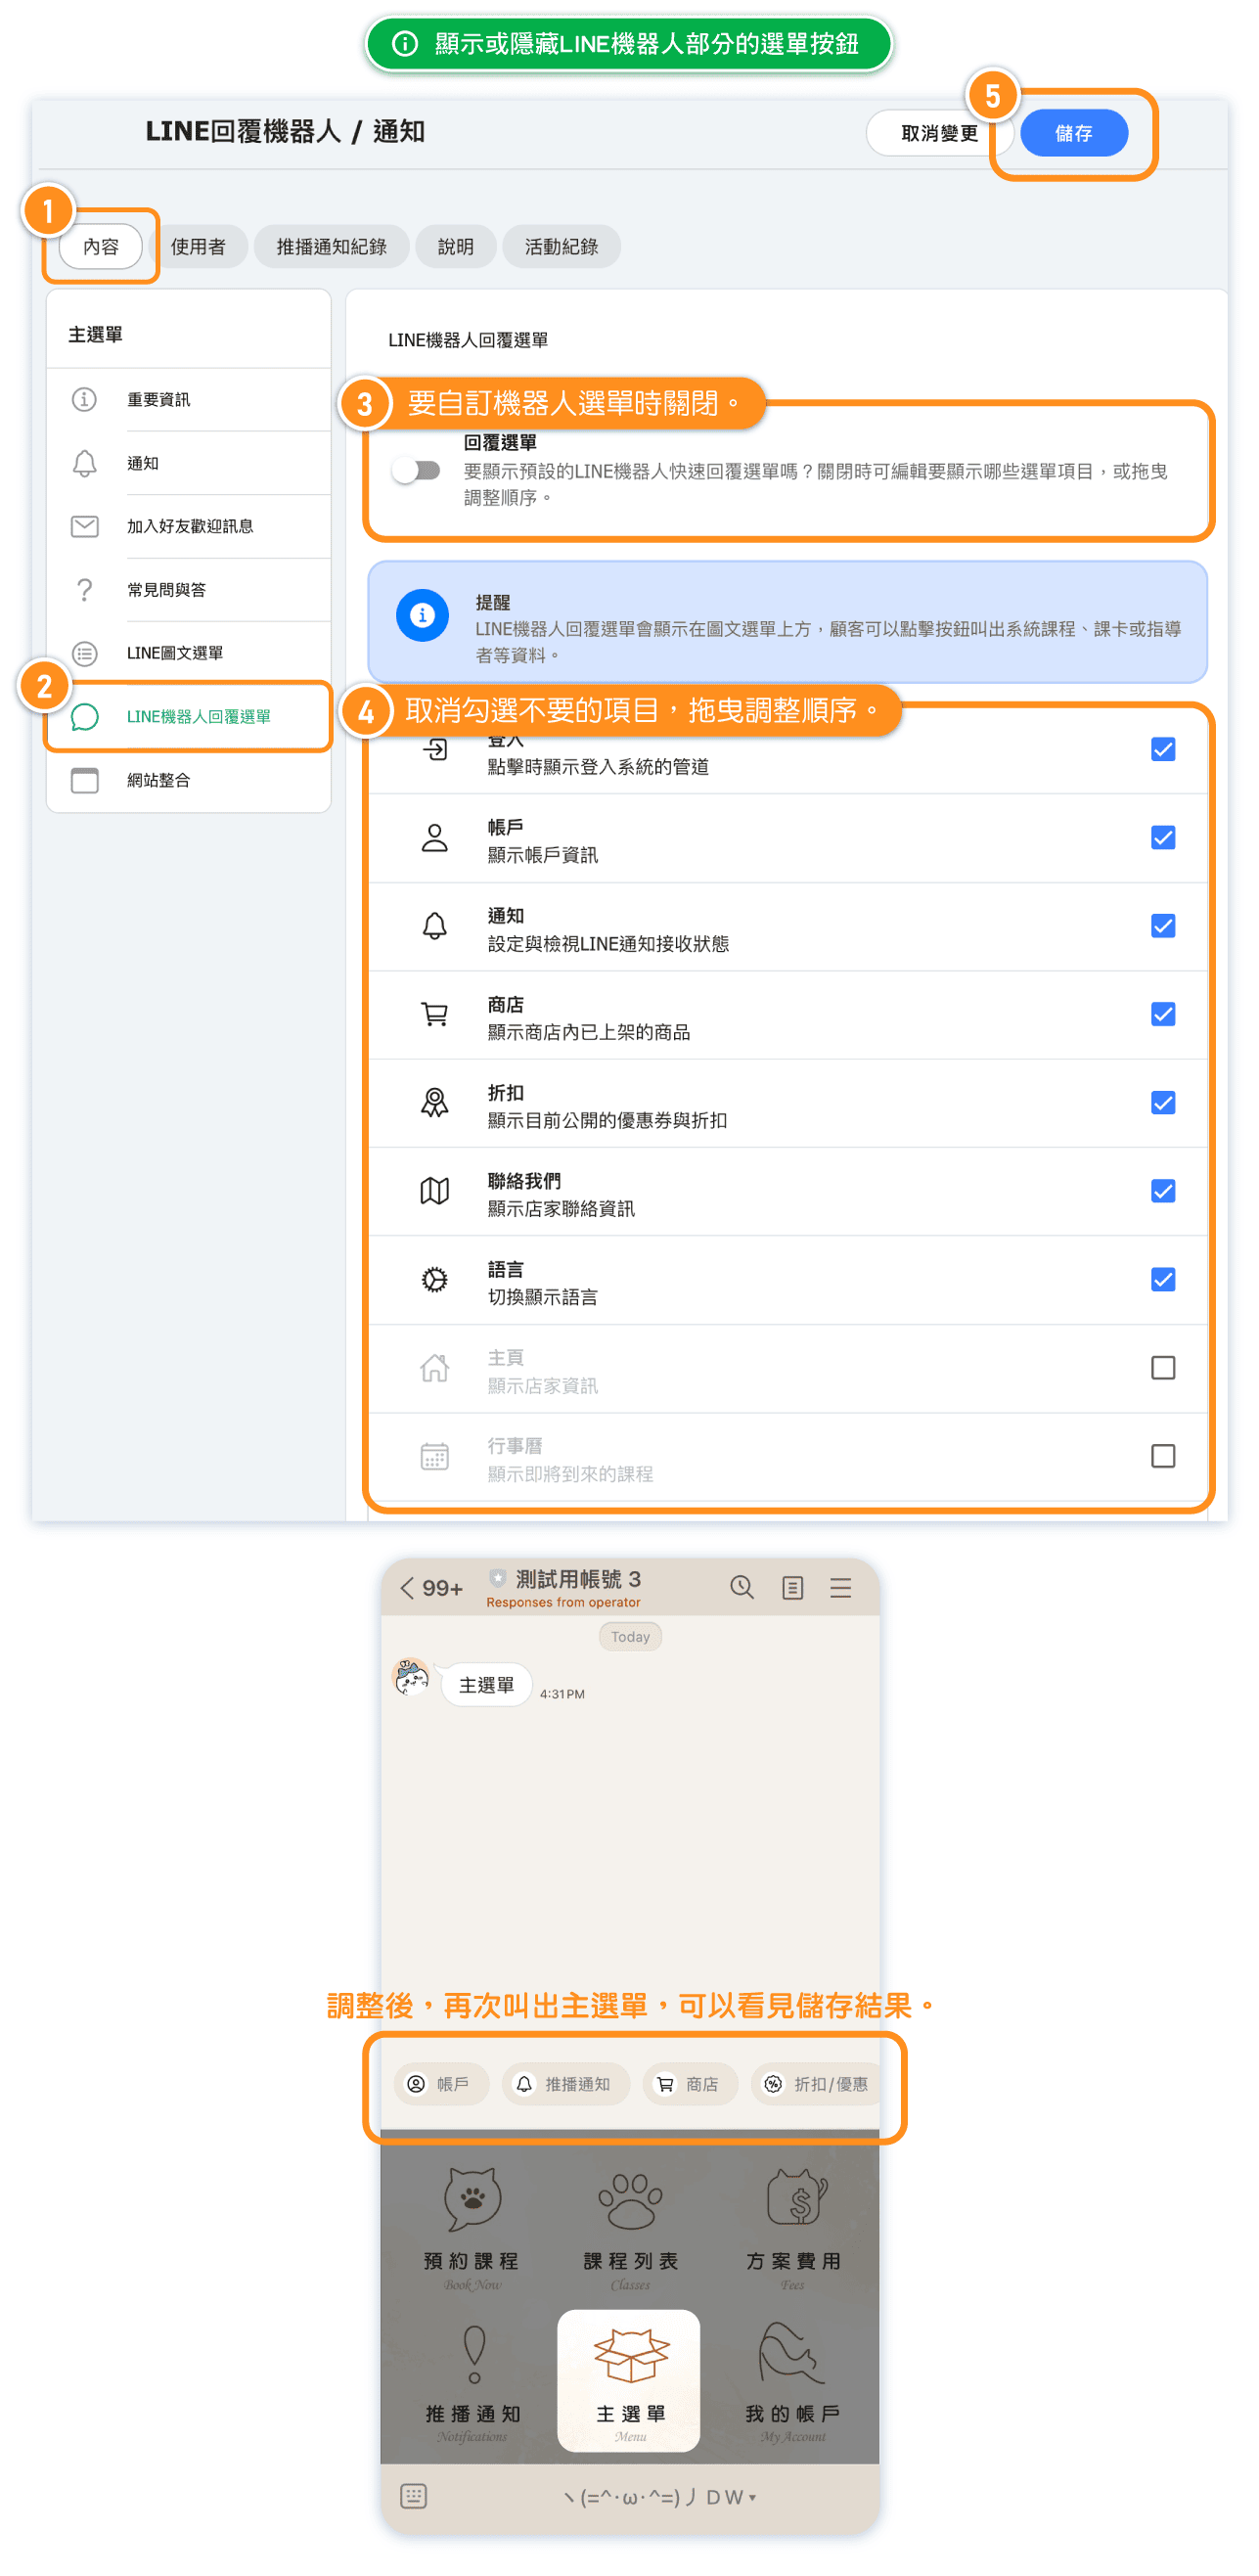The height and width of the screenshot is (2576, 1259).
Task: Open the hamburger menu in chat header
Action: pyautogui.click(x=840, y=1588)
